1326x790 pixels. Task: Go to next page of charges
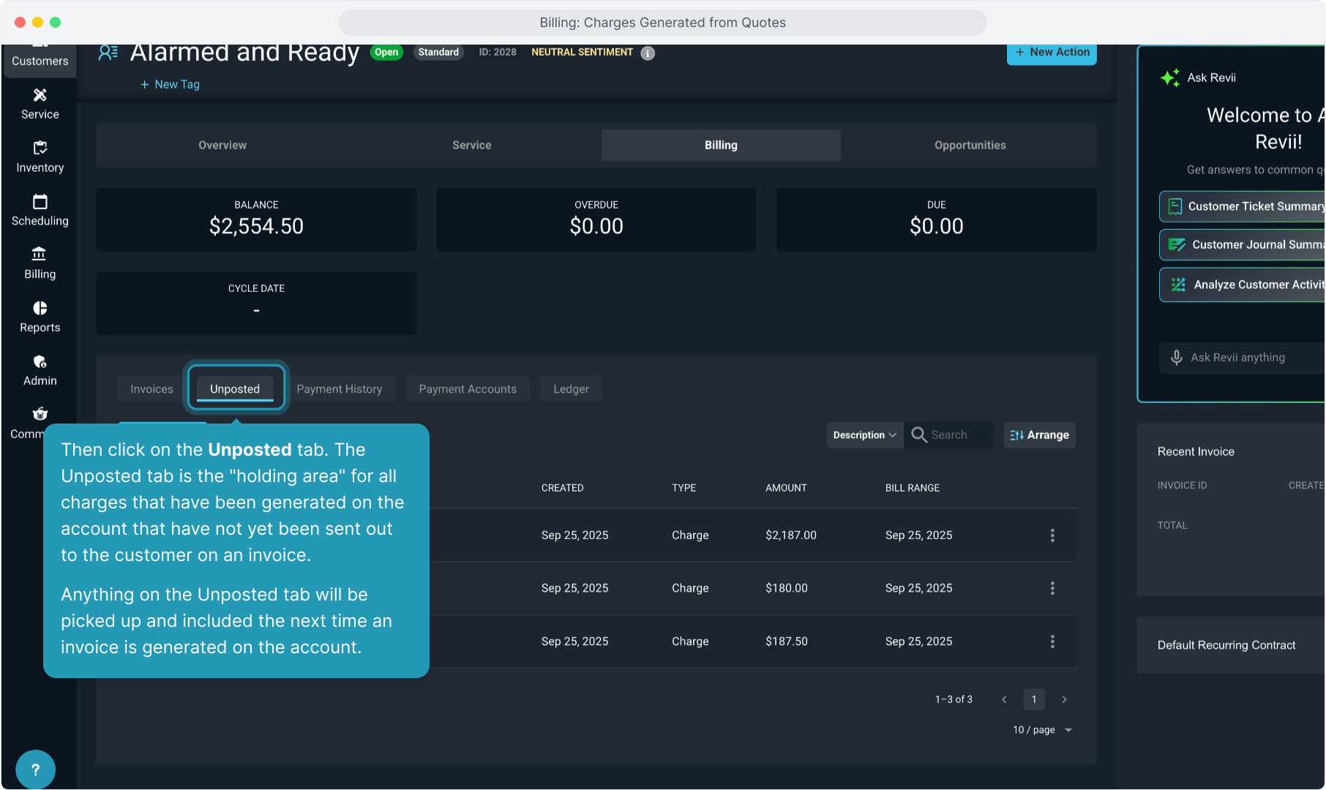point(1064,699)
